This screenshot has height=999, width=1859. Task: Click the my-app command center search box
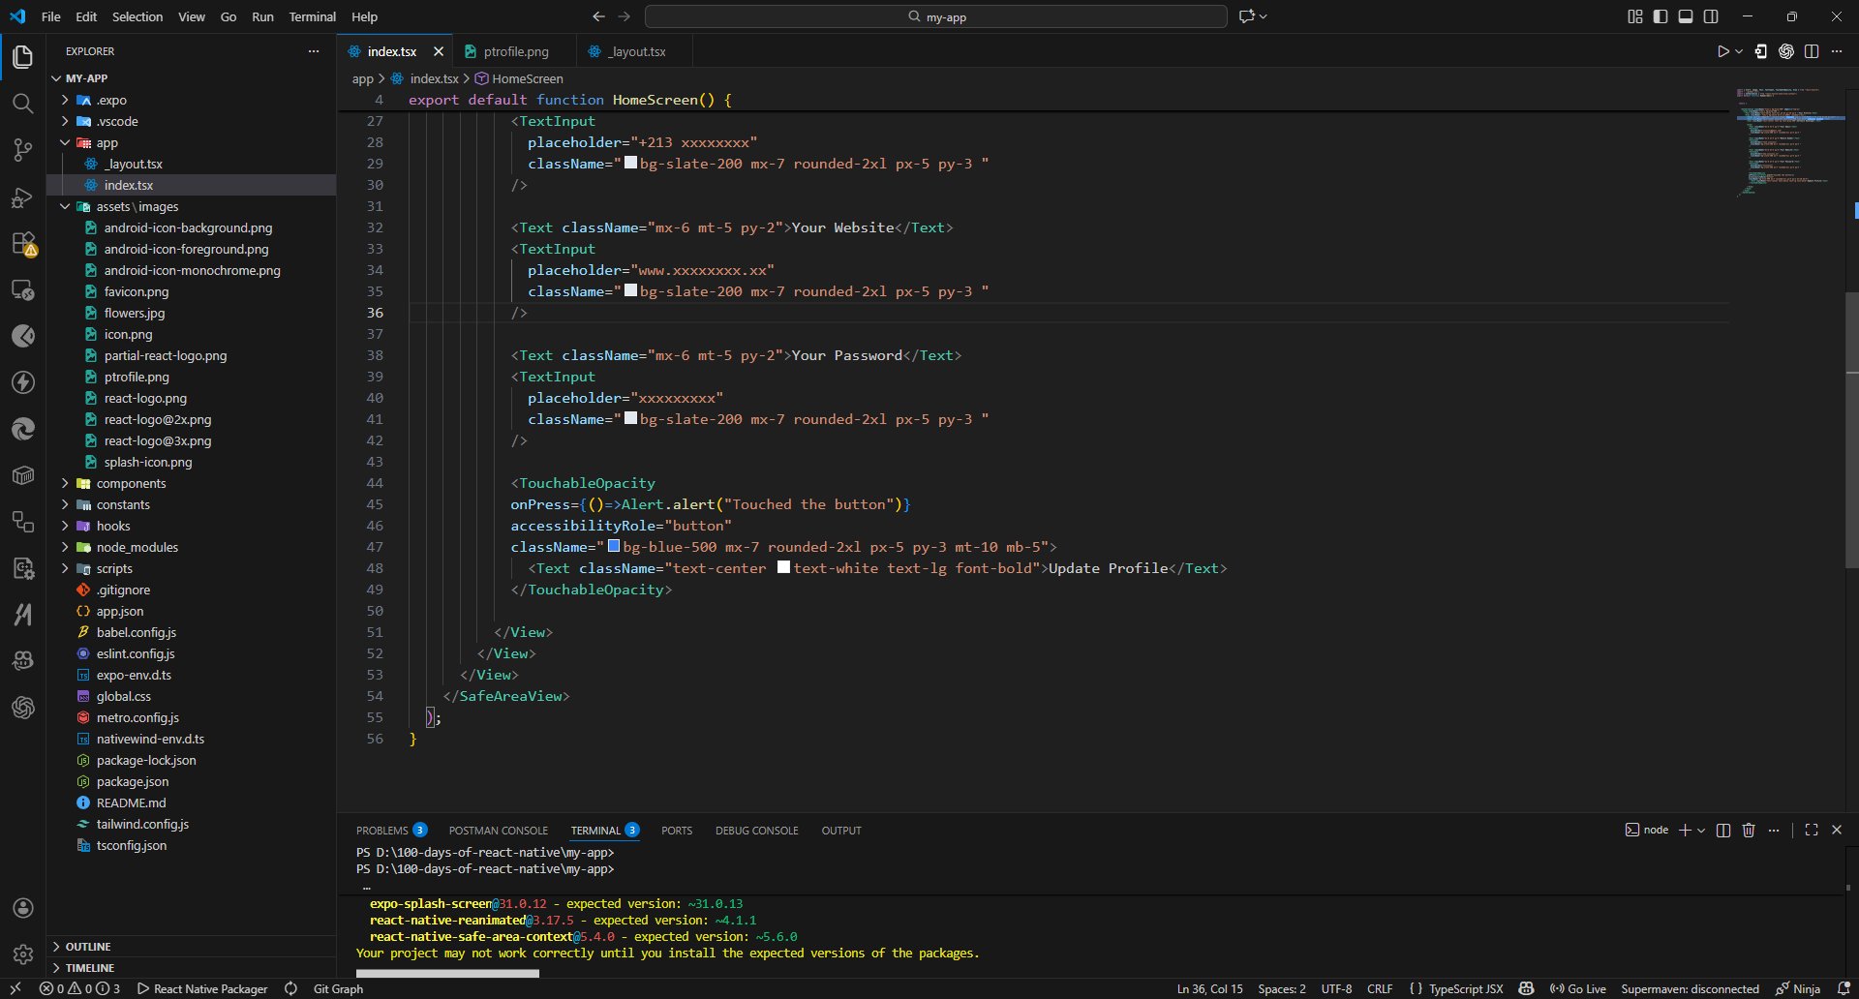935,16
